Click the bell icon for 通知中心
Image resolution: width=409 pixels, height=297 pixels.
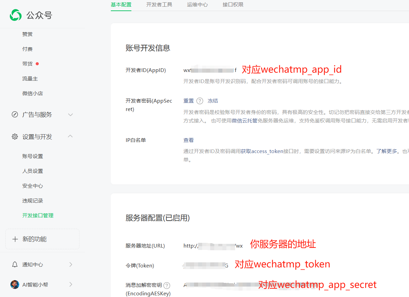[15, 264]
